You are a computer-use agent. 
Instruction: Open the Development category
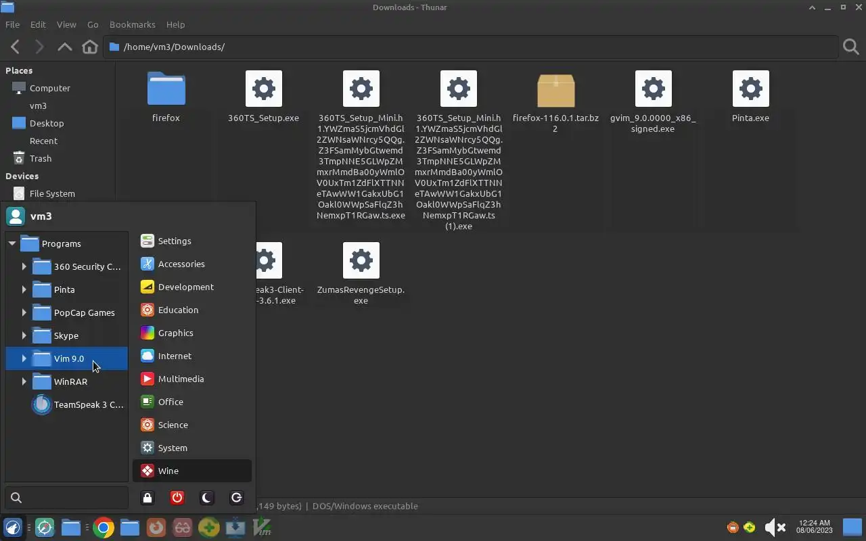click(x=192, y=287)
